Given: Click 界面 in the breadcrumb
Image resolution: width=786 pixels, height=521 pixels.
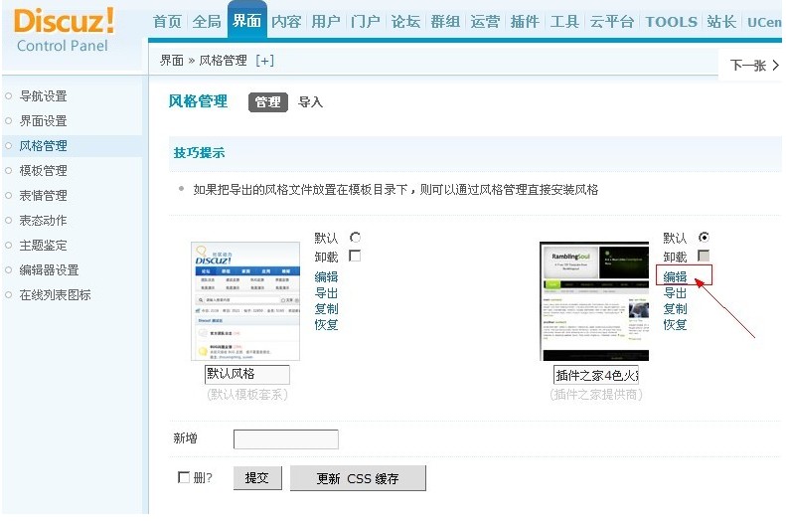Looking at the screenshot, I should click(172, 61).
